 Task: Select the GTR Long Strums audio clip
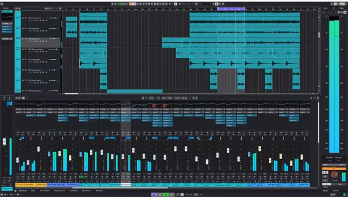point(93,63)
